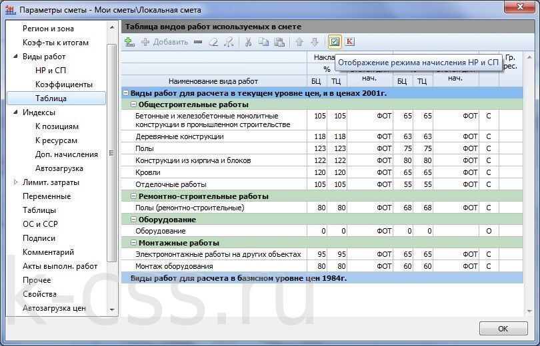Select the Отделочные работы row

point(322,184)
